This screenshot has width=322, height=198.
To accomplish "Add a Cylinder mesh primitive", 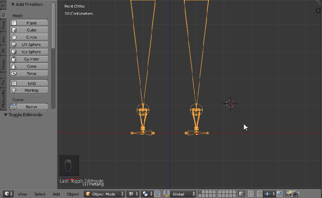I will pos(29,59).
